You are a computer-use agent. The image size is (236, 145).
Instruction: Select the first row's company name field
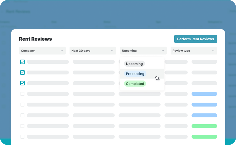[x=48, y=62]
